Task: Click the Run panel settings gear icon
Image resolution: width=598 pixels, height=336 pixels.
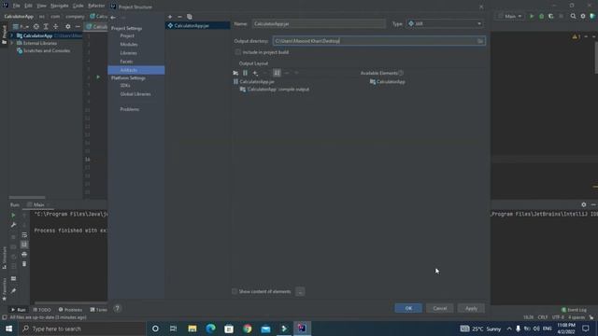Action: pyautogui.click(x=583, y=204)
